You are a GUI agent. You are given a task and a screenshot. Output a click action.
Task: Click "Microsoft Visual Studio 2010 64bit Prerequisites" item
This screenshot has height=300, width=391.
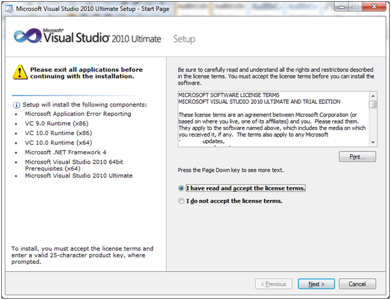coord(74,165)
